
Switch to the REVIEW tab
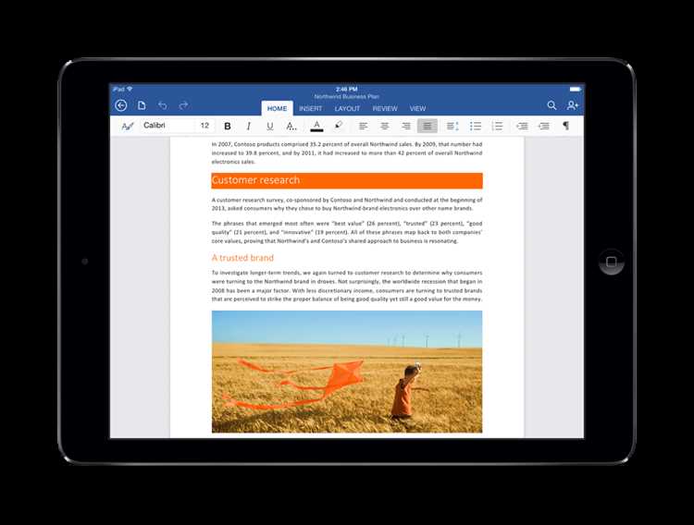click(x=385, y=108)
